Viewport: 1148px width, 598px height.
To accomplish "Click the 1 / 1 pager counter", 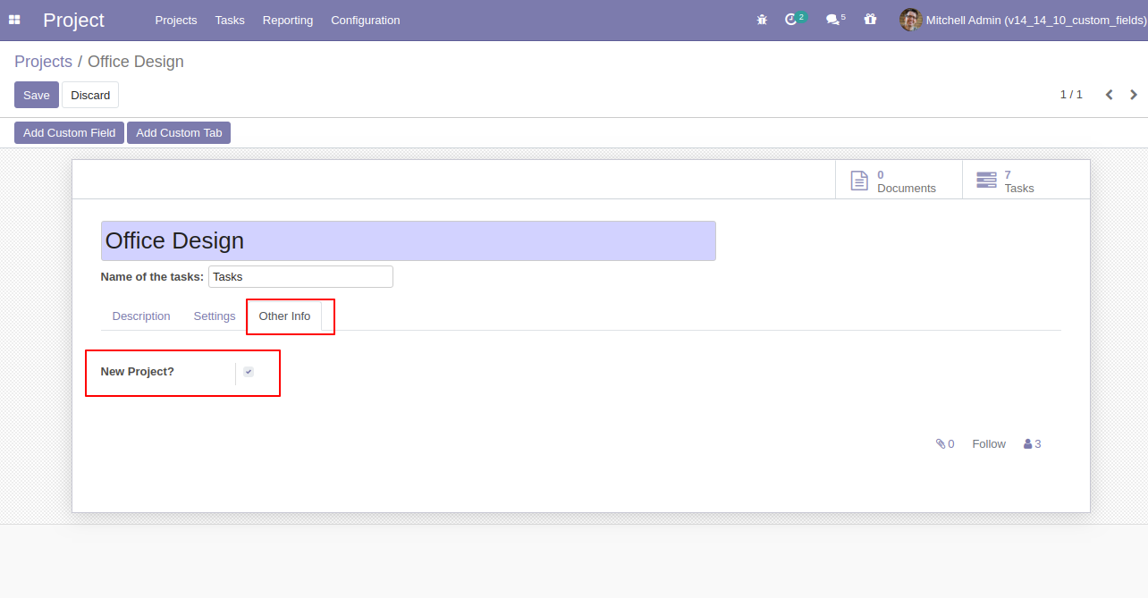I will 1071,95.
